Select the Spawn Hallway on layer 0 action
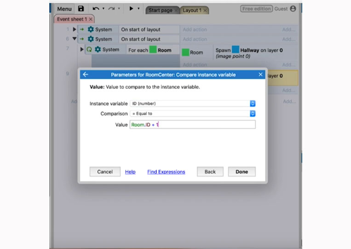 [x=255, y=53]
